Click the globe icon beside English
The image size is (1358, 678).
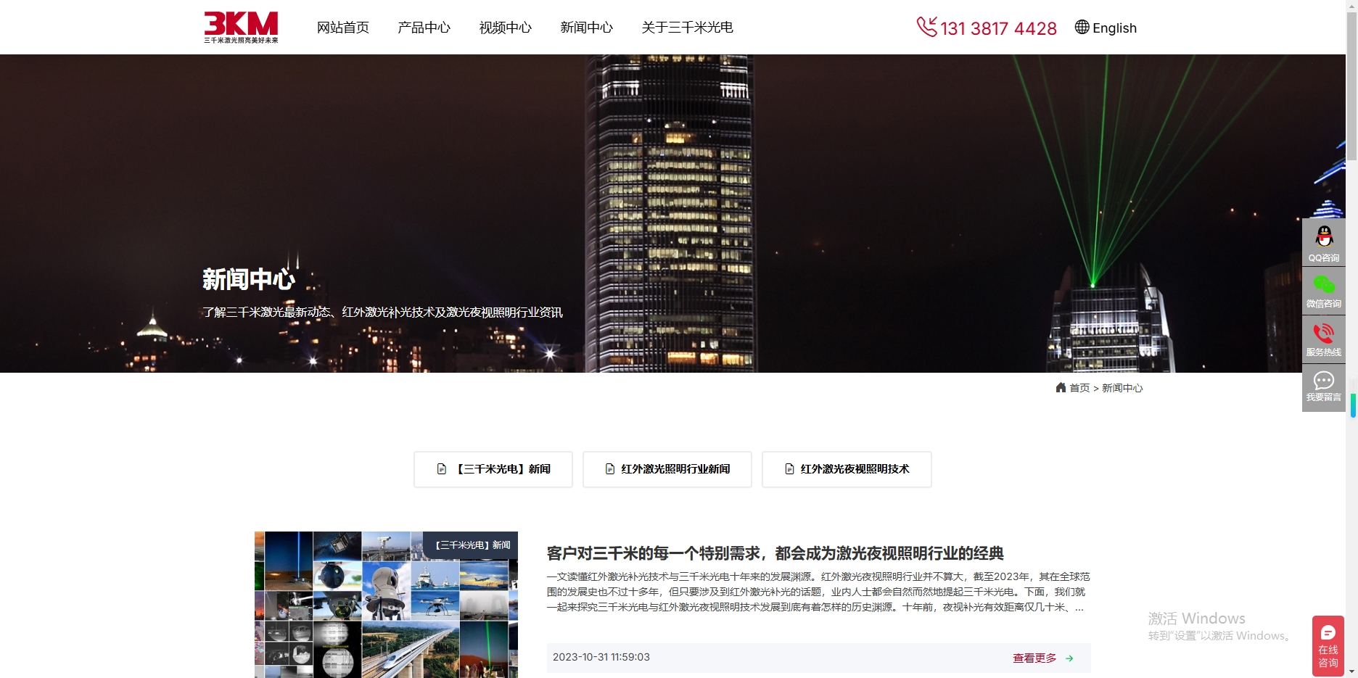1081,28
